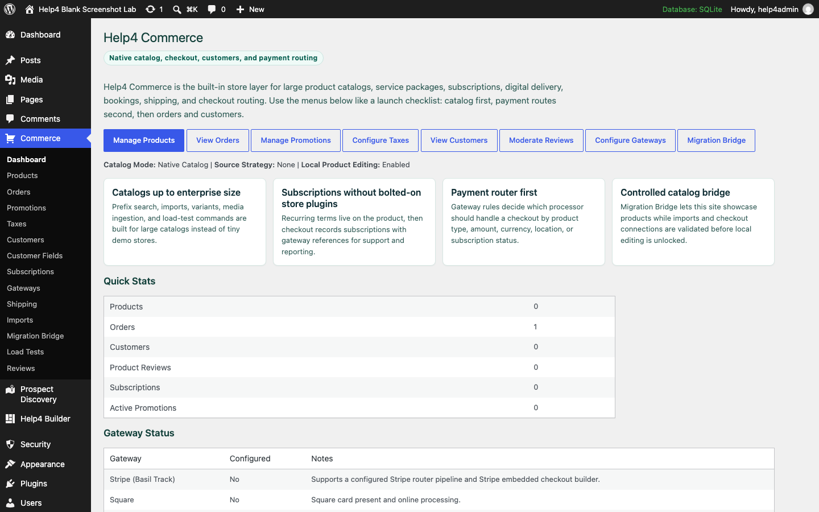
Task: Click the plus New icon
Action: click(x=240, y=9)
